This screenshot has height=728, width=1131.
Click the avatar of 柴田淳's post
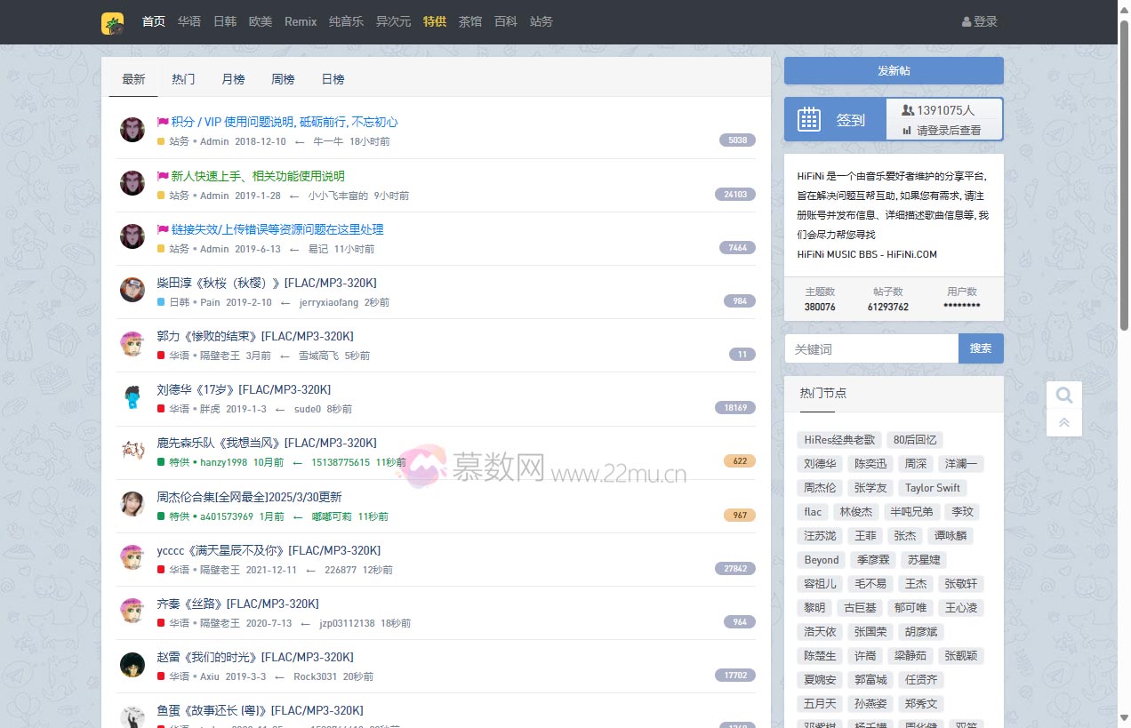[x=132, y=290]
